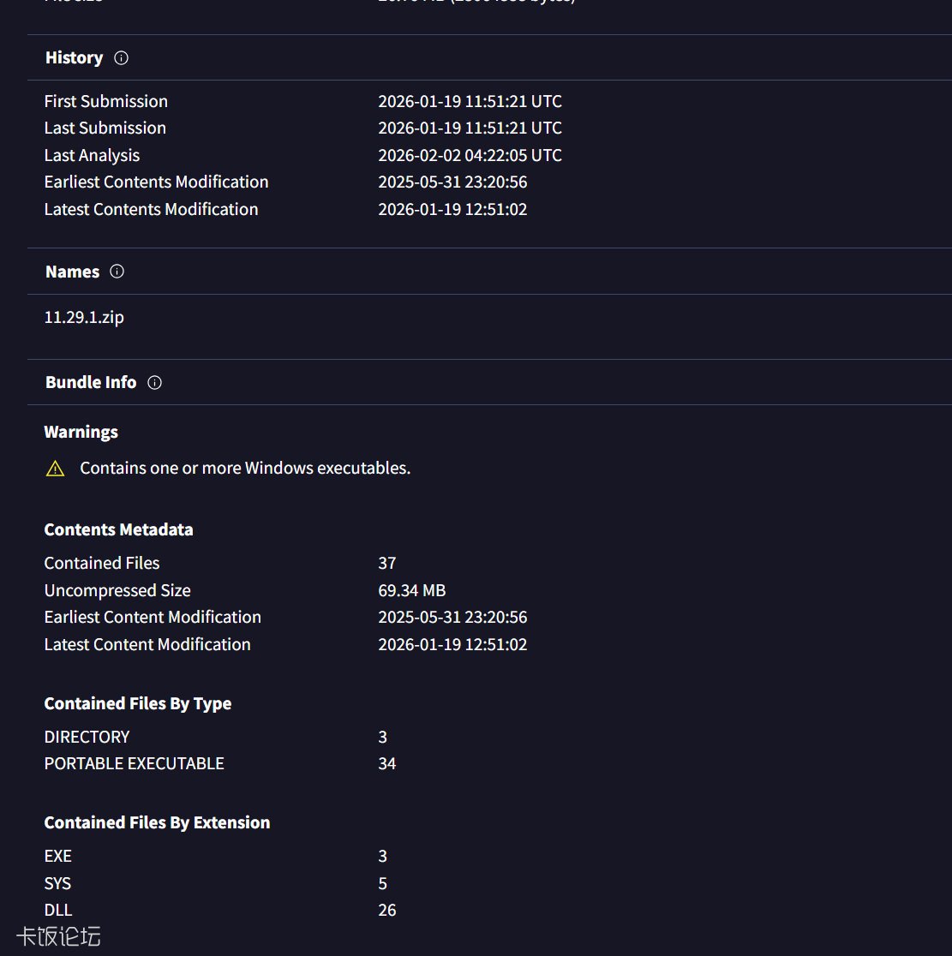Select the Uncompressed Size value 69.34 MB

point(412,590)
